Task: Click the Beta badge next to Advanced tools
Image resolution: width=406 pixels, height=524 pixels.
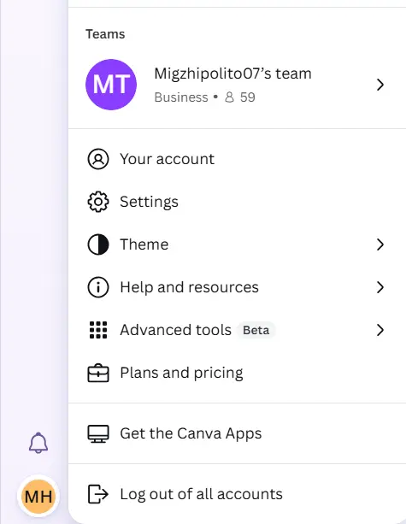Action: pyautogui.click(x=256, y=330)
